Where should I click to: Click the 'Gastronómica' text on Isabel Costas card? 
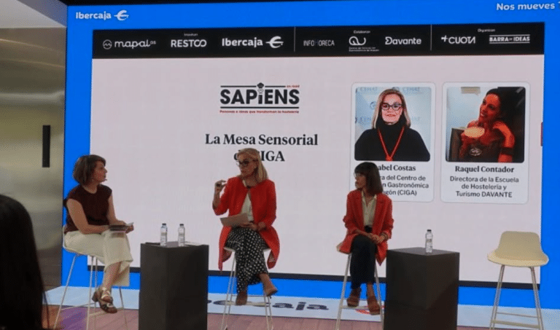click(408, 185)
